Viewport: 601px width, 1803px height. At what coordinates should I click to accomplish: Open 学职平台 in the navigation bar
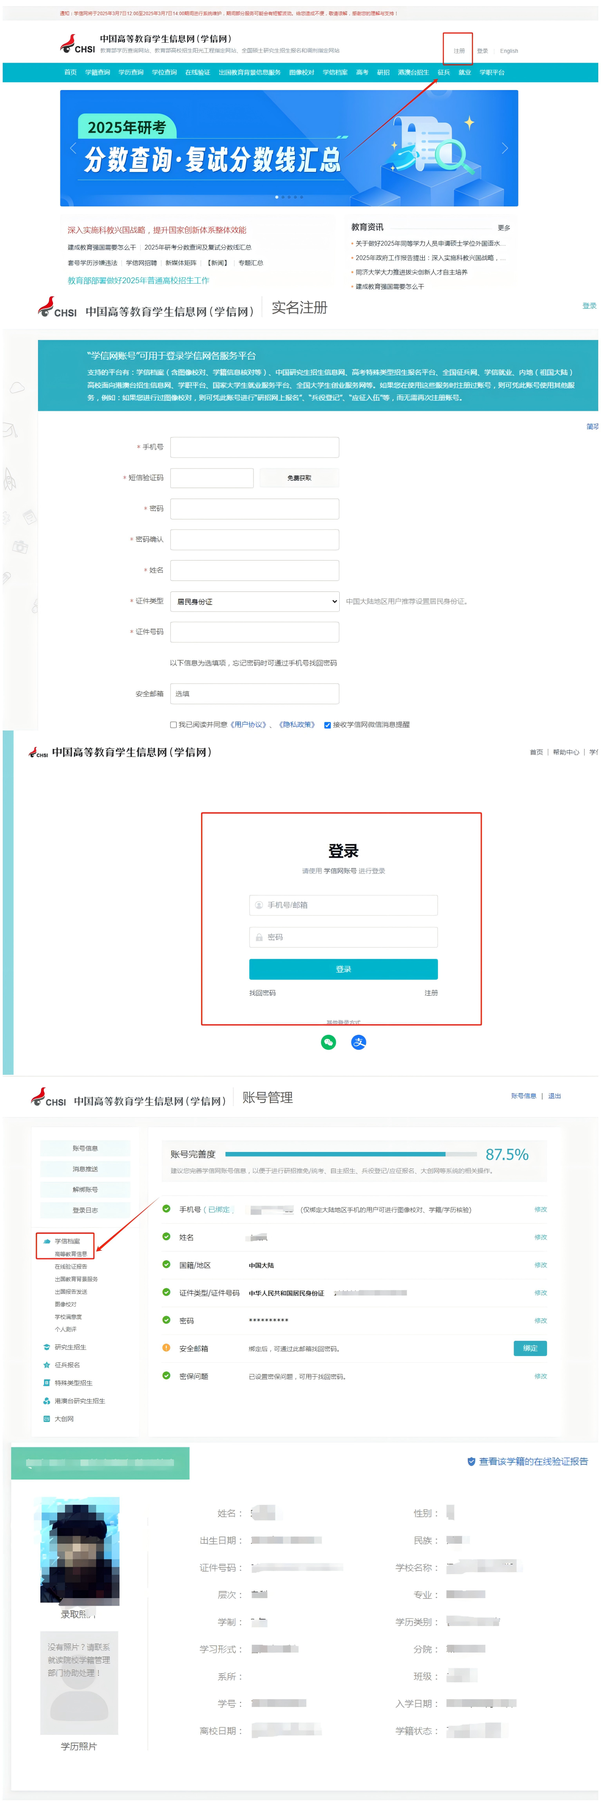(492, 72)
